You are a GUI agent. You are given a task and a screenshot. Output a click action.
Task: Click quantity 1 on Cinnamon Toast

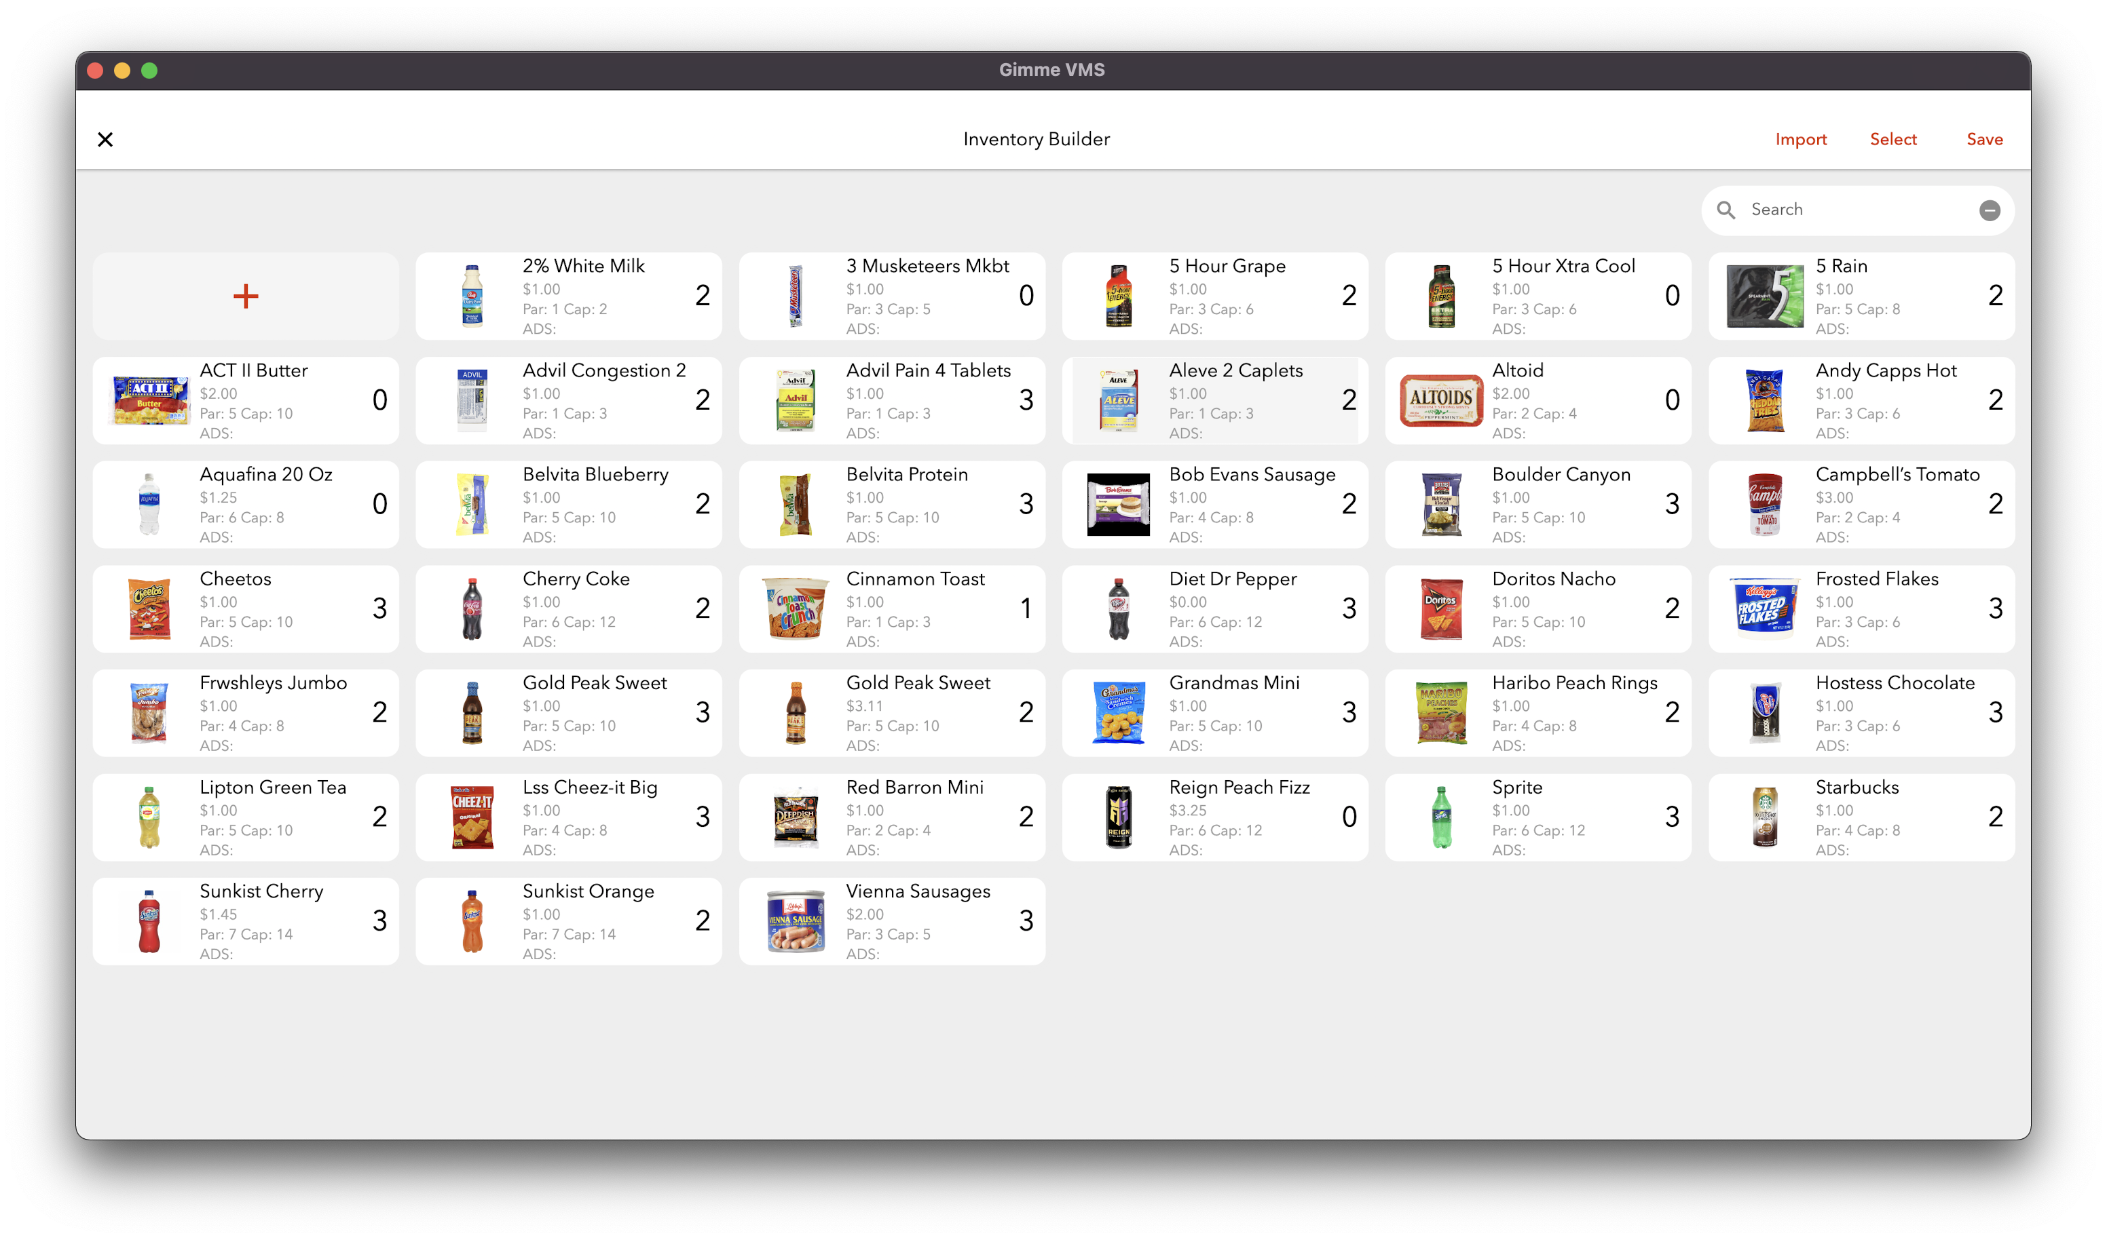tap(1026, 608)
